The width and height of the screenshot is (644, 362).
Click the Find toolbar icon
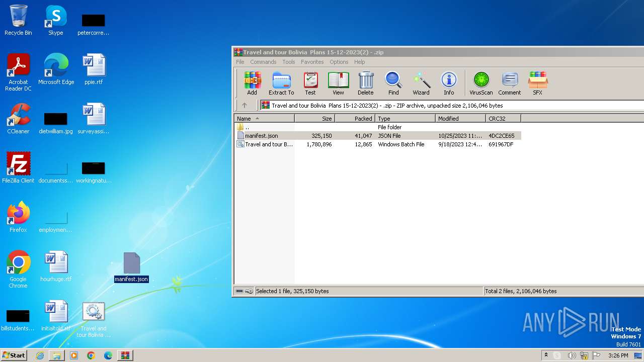[393, 83]
